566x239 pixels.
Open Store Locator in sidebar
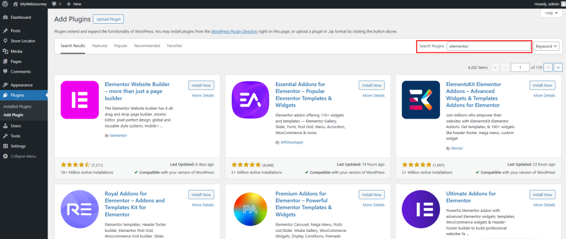23,41
